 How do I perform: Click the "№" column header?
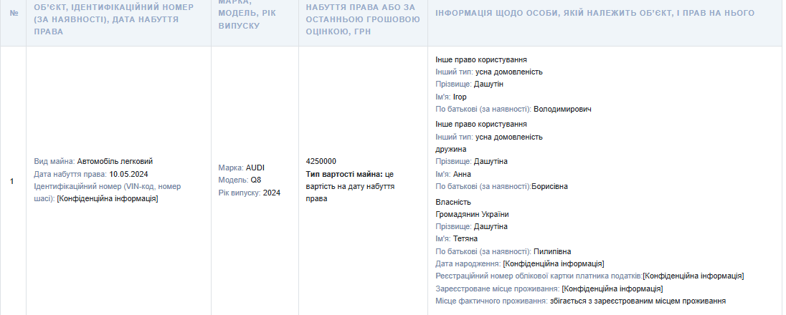tap(13, 13)
